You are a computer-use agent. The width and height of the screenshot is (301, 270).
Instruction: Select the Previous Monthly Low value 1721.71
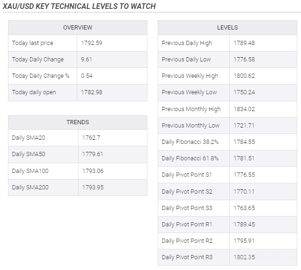click(x=243, y=126)
